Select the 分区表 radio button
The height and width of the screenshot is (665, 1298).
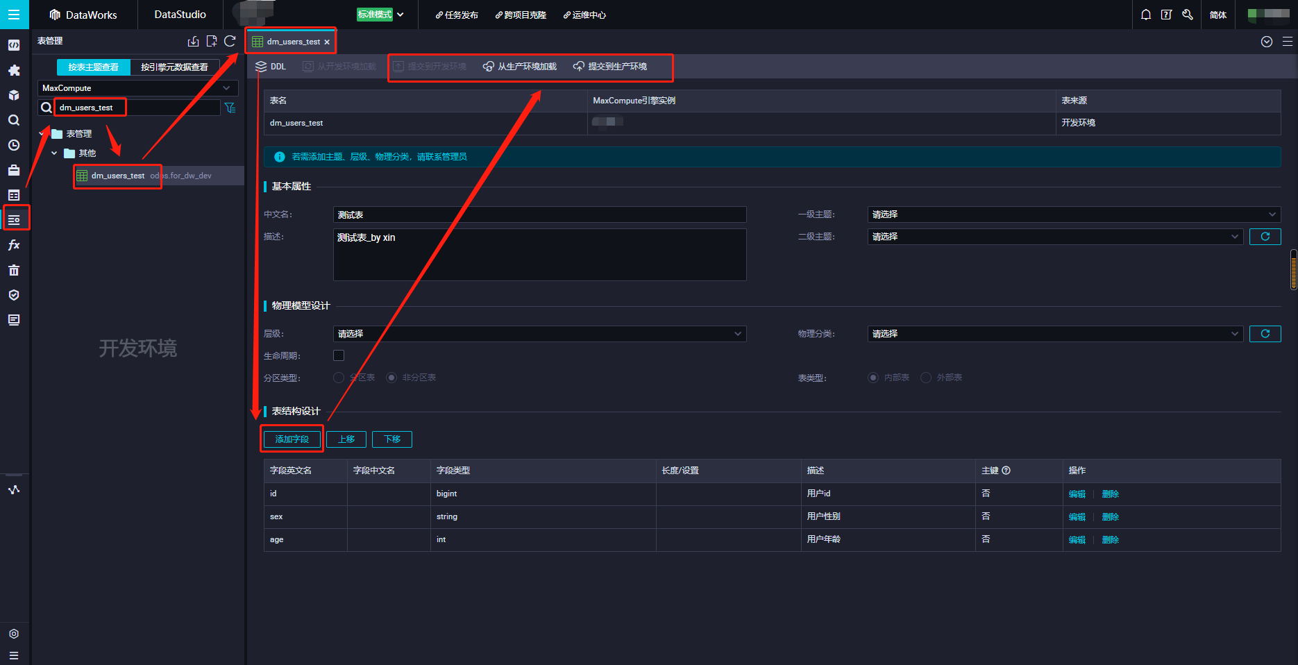click(x=339, y=378)
